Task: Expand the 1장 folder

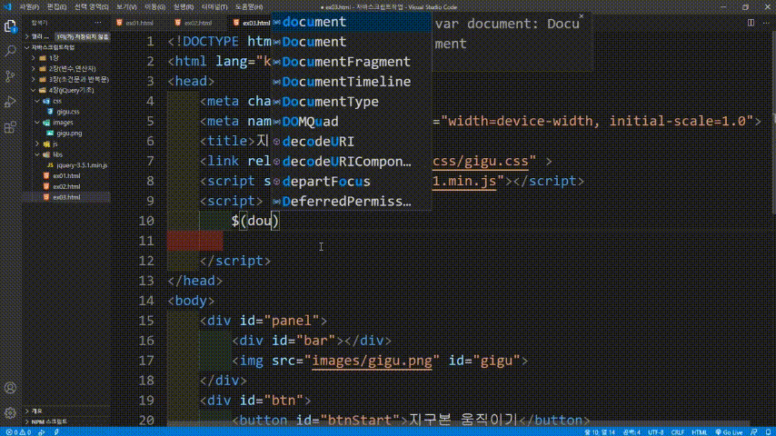Action: pyautogui.click(x=66, y=58)
